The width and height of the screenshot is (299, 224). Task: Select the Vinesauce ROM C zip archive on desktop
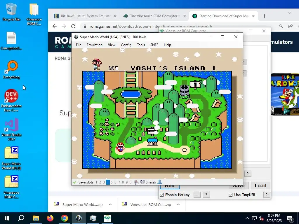[11, 187]
